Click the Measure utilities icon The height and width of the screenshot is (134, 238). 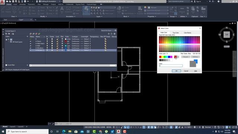182,9
